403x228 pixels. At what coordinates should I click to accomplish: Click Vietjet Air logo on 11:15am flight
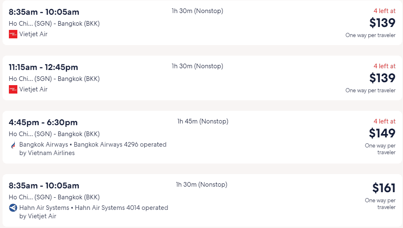13,89
